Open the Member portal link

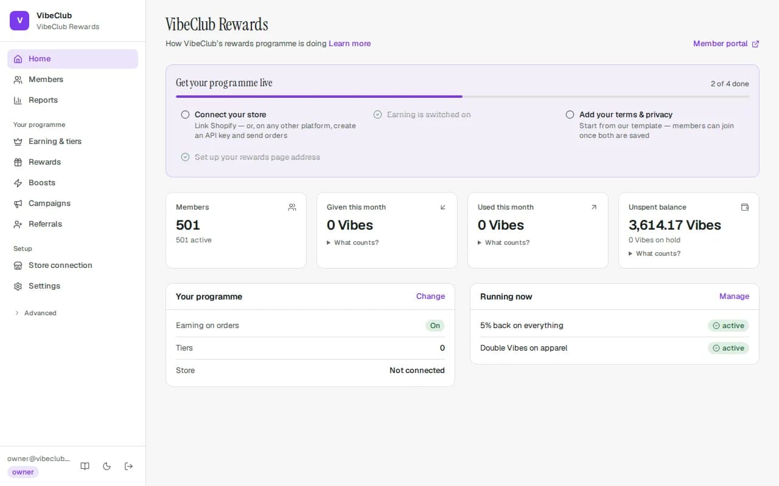[726, 44]
